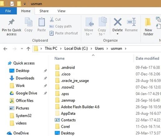Click the pin icon beside Work

click(x=45, y=86)
